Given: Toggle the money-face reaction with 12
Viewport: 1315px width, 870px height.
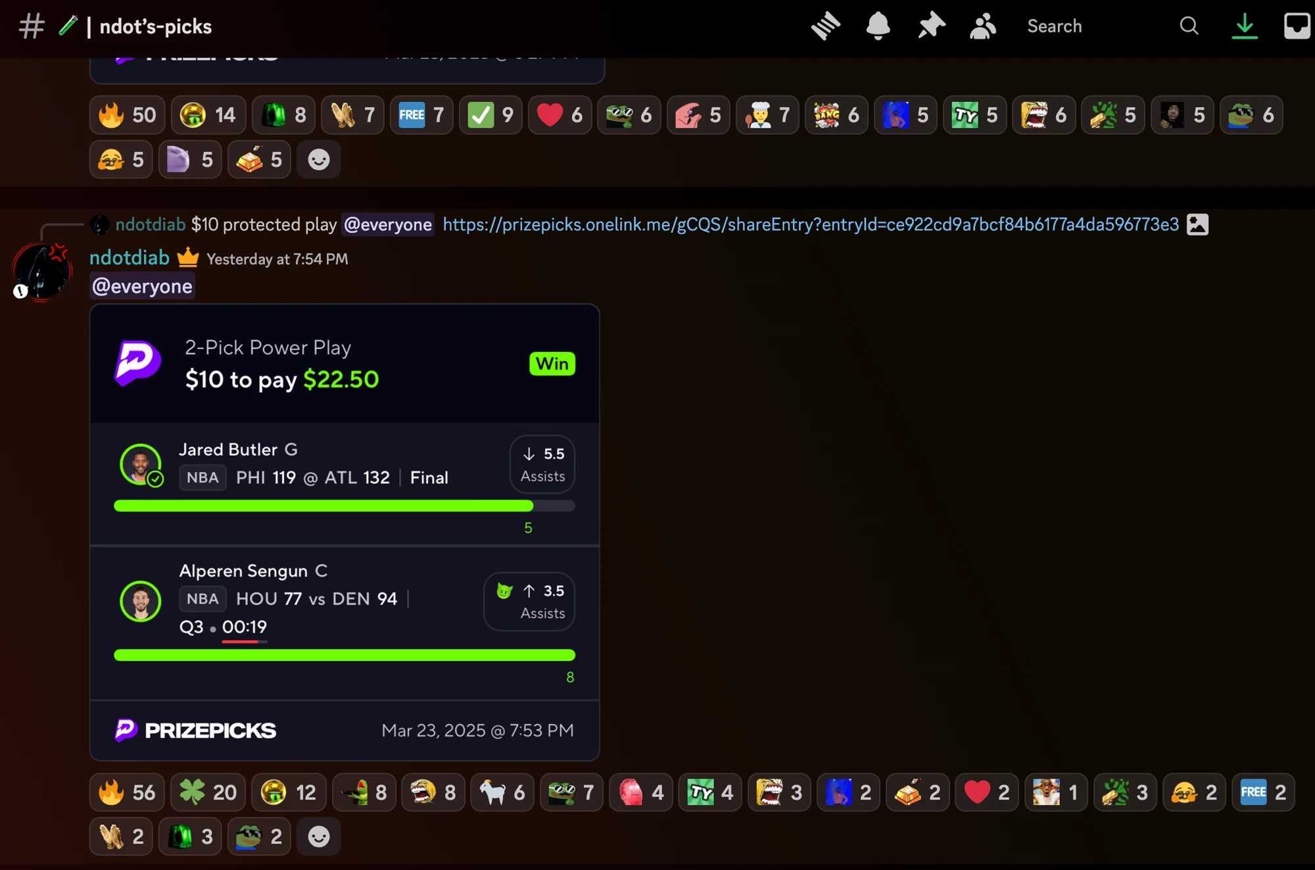Looking at the screenshot, I should click(x=289, y=792).
